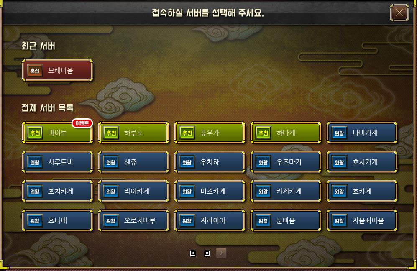Click the 추천 badge on 하타케 server
This screenshot has width=417, height=271.
[x=263, y=133]
